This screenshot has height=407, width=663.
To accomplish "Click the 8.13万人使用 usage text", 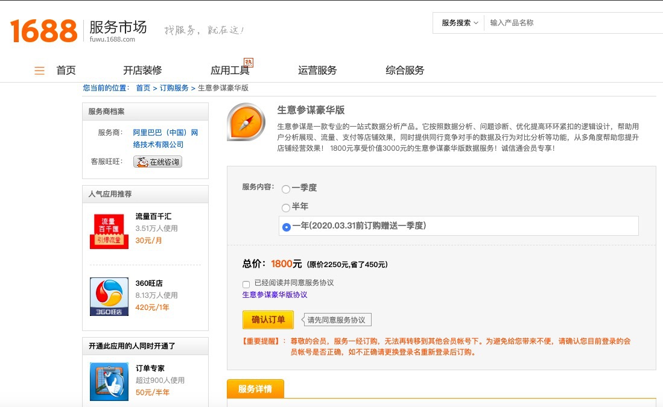I will click(156, 295).
